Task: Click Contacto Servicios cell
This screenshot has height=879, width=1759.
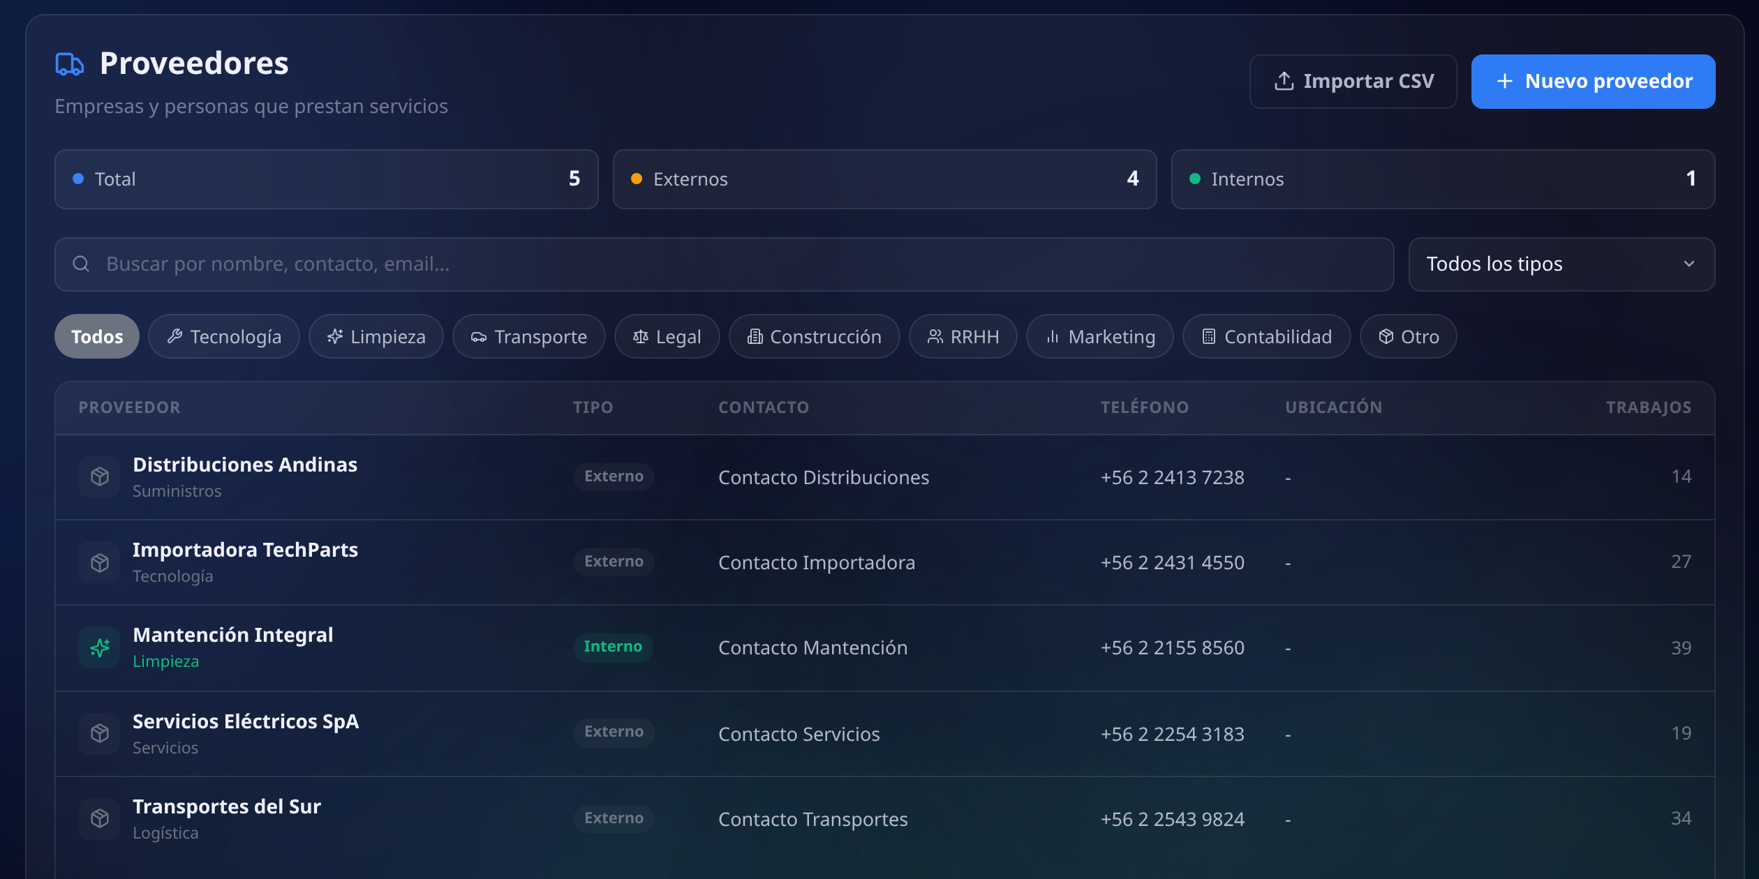Action: (799, 734)
